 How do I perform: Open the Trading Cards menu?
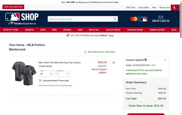(x=135, y=30)
